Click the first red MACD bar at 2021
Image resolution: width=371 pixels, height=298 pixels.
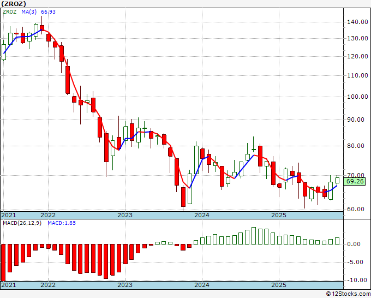[x=3, y=263]
